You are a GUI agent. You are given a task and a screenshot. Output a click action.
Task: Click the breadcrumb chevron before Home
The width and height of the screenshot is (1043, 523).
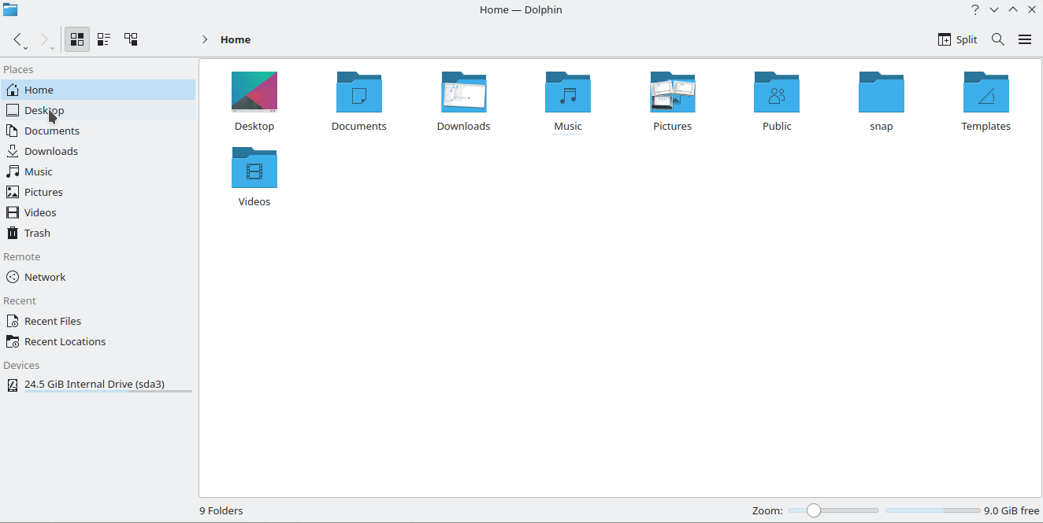coord(204,39)
